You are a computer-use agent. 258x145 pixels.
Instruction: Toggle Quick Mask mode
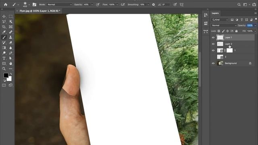click(4, 85)
